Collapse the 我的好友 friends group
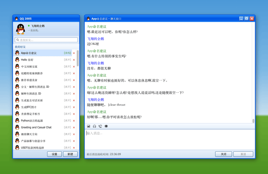The image size is (268, 174). 20,47
